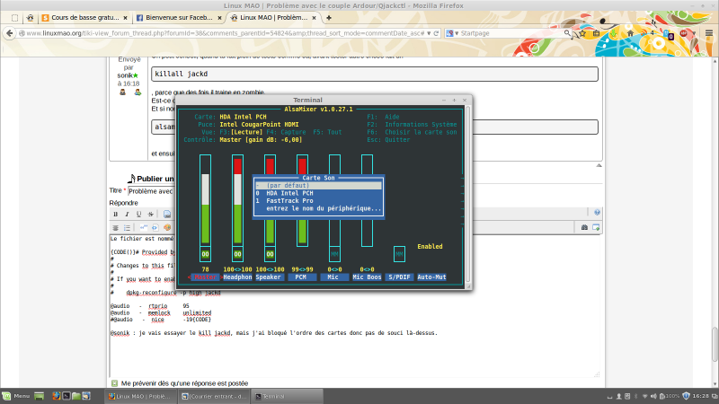Check 'Me prévenir dès qu'une réponse est postée'

[115, 383]
